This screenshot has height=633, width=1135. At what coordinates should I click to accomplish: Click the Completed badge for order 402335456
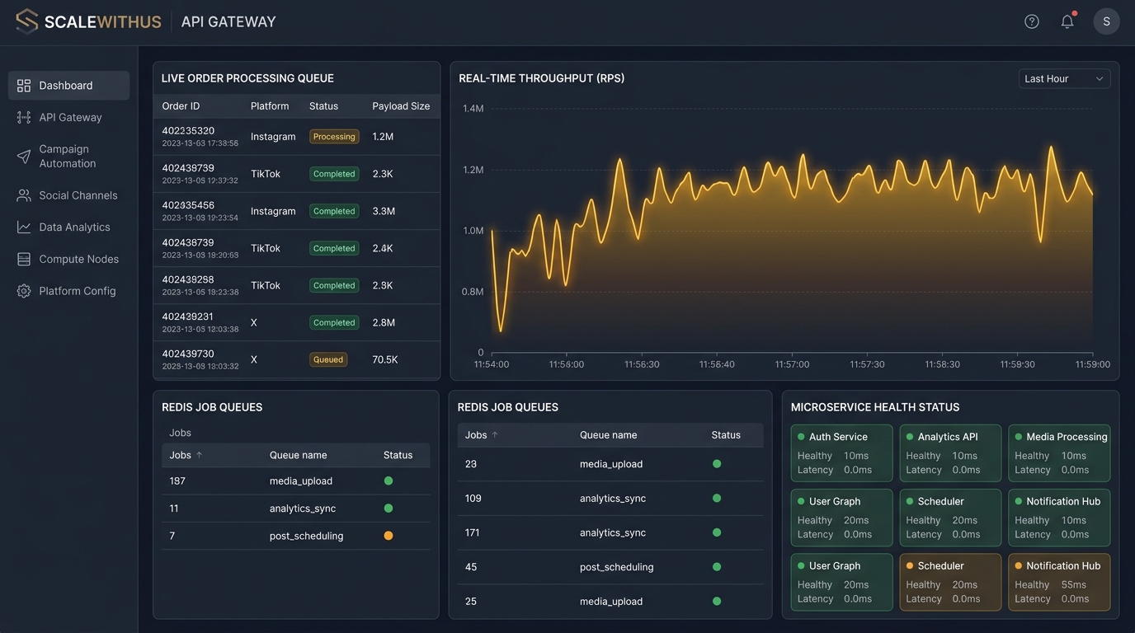[x=334, y=211]
